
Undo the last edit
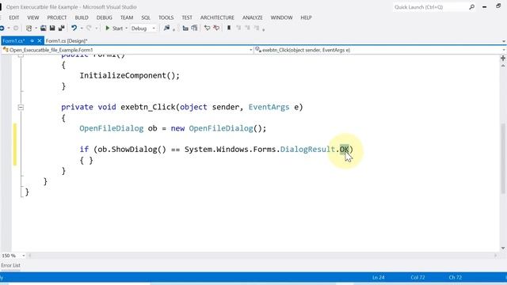pos(74,28)
